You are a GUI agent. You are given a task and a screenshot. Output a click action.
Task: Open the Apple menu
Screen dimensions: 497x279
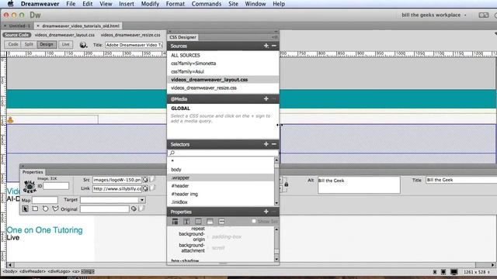pos(10,4)
